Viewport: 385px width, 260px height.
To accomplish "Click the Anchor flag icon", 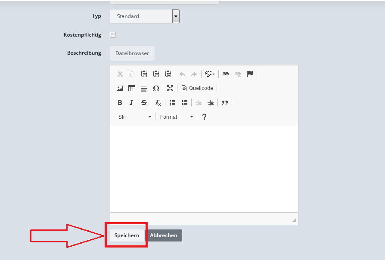I will tap(250, 74).
